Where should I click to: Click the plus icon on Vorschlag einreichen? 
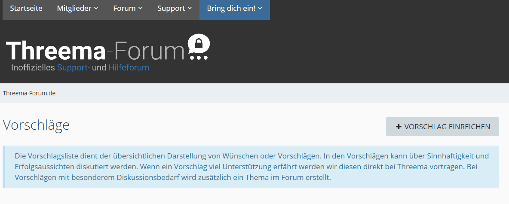click(x=399, y=127)
